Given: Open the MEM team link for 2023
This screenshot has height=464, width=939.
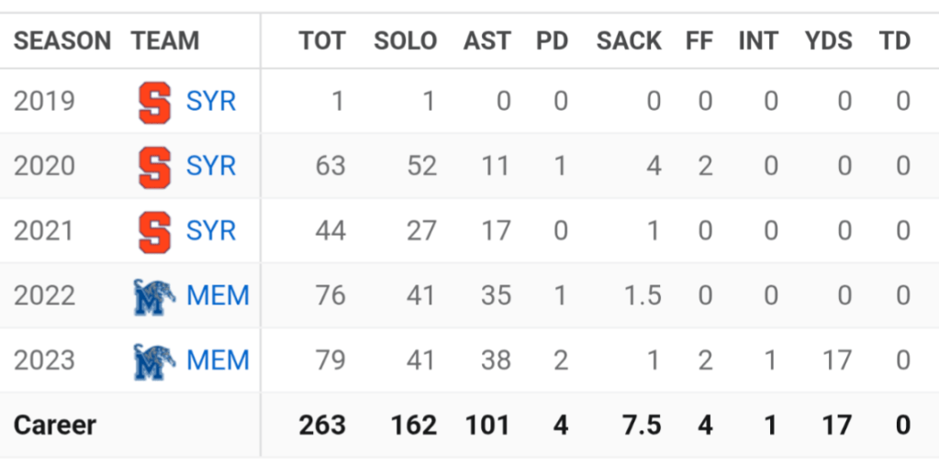Looking at the screenshot, I should [218, 360].
